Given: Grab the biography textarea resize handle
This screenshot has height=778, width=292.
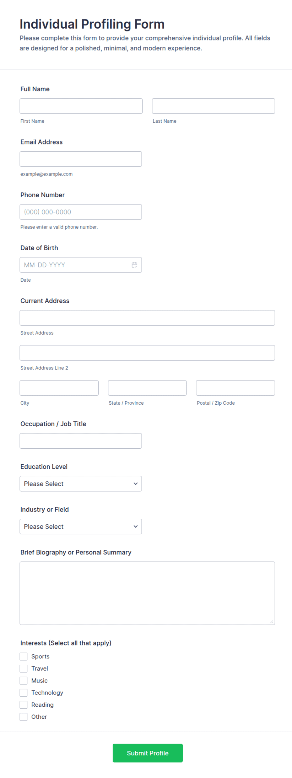Looking at the screenshot, I should pyautogui.click(x=272, y=622).
